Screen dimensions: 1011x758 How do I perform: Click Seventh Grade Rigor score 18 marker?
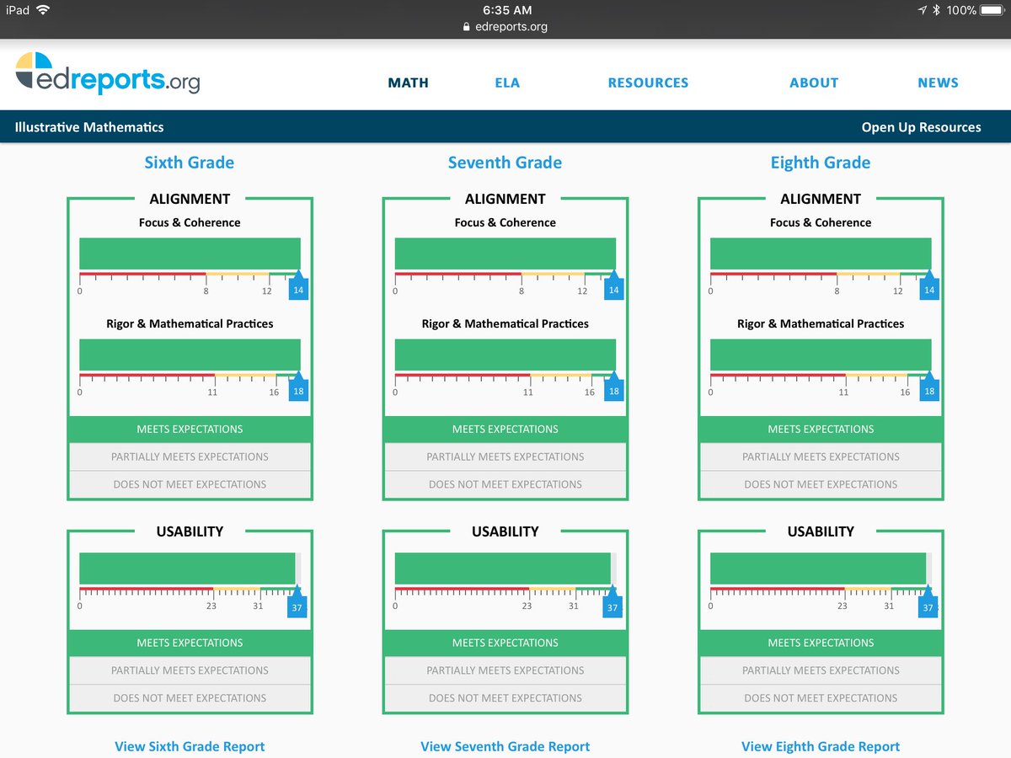pos(613,387)
